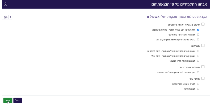Check מדריך שימוש בכלי אבחון checkbox
This screenshot has height=105, width=219.
point(198,84)
